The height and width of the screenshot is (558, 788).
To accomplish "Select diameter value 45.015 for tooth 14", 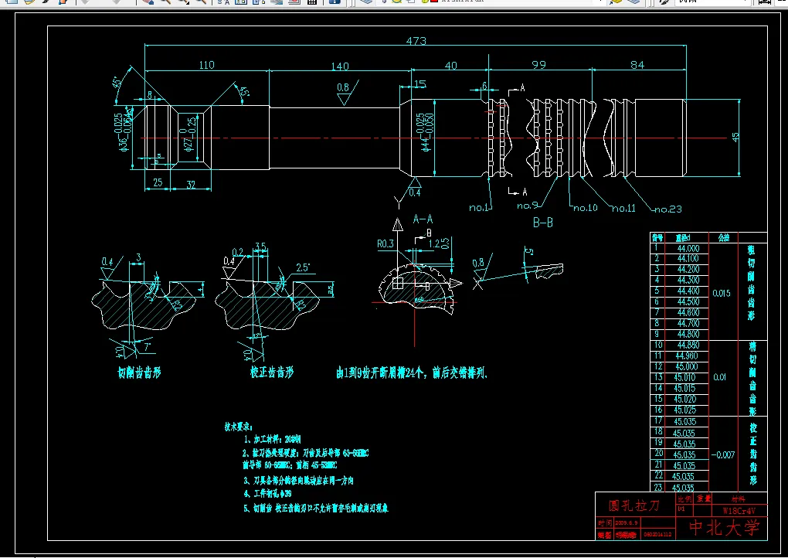I will coord(685,388).
